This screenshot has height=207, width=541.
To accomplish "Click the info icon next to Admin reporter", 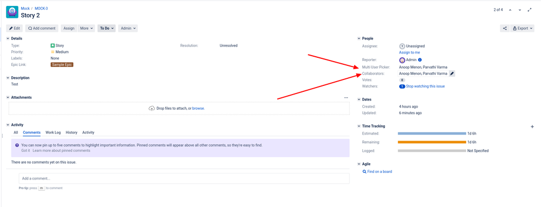I will (420, 60).
